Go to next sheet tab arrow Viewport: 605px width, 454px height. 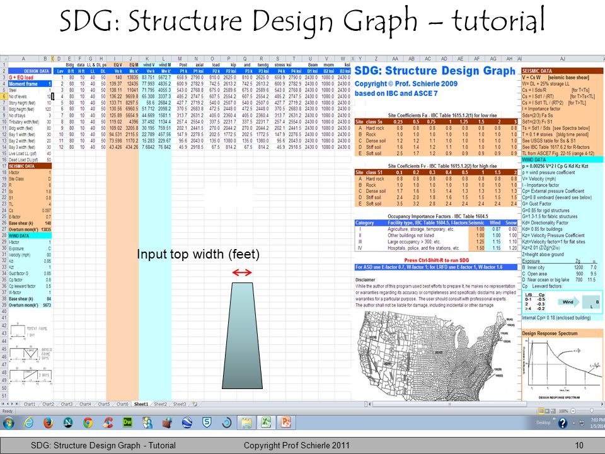[13, 404]
